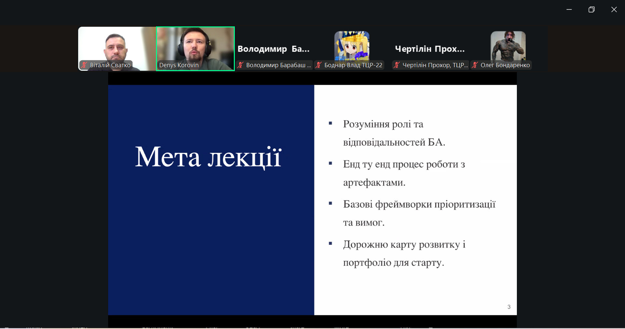Click the bullet about 'Енд ту енд процес'

pos(404,173)
